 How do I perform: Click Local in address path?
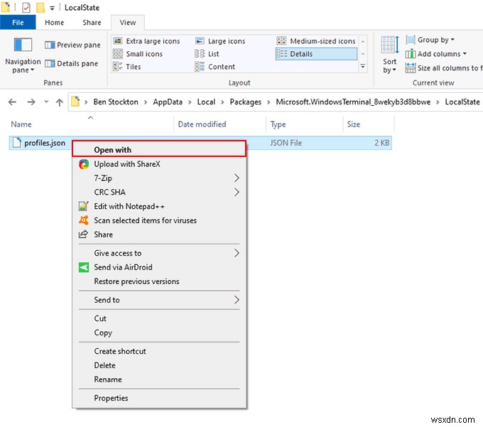pyautogui.click(x=206, y=102)
